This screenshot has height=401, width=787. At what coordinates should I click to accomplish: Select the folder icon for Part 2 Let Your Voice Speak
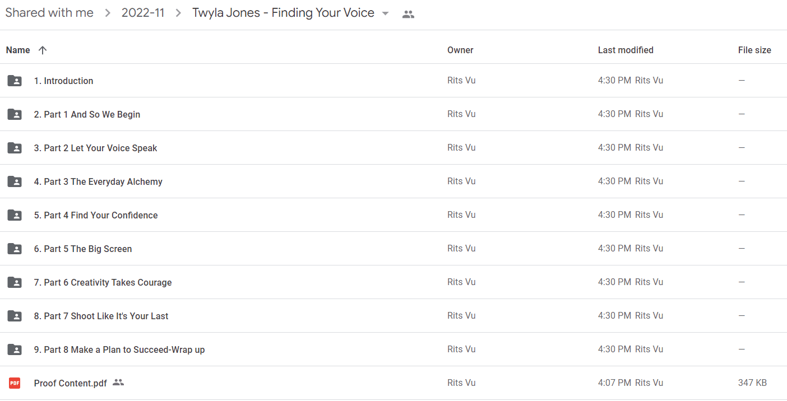(15, 148)
